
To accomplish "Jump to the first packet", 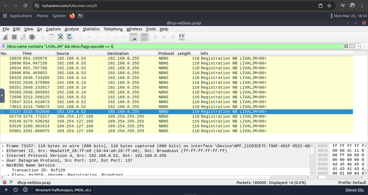I will [x=116, y=37].
